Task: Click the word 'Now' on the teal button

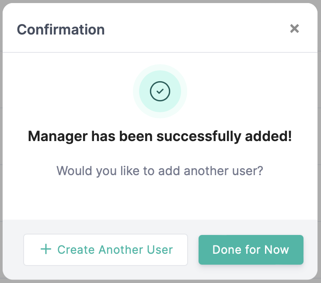Action: (276, 250)
